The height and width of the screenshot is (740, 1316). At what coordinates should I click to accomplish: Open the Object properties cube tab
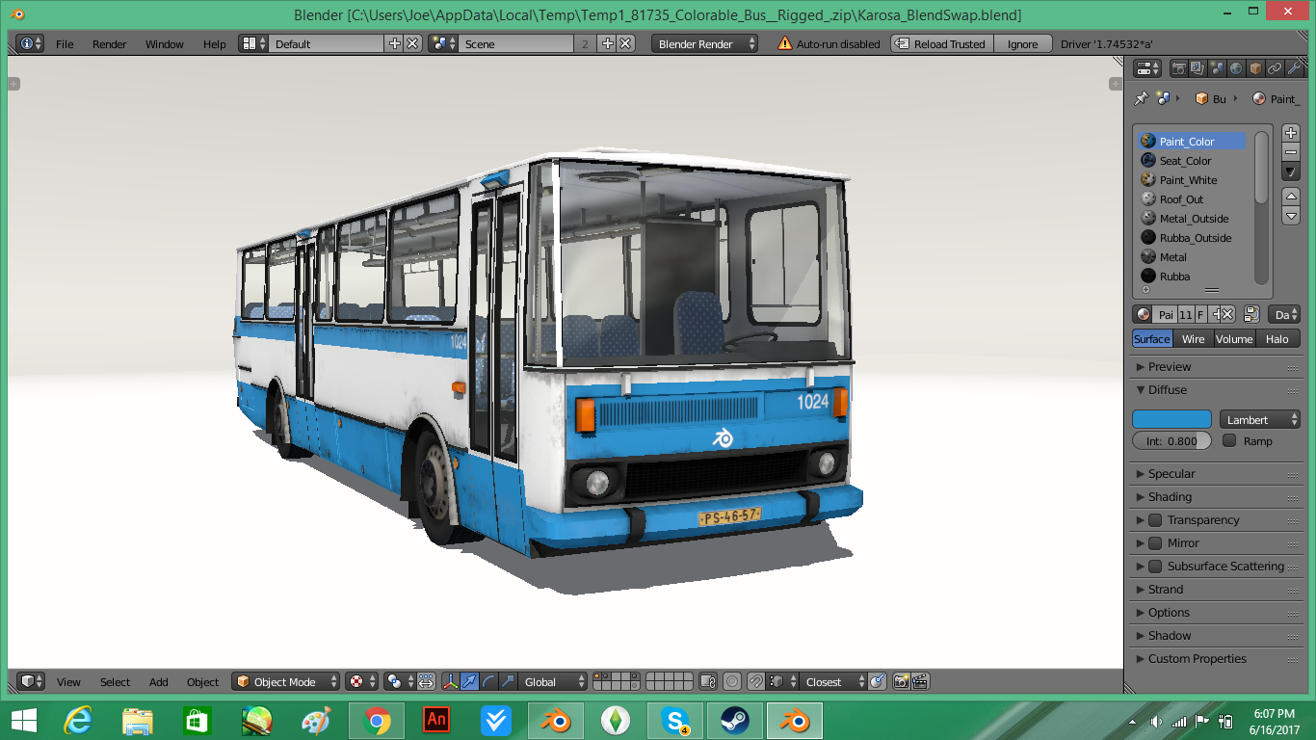coord(1255,68)
